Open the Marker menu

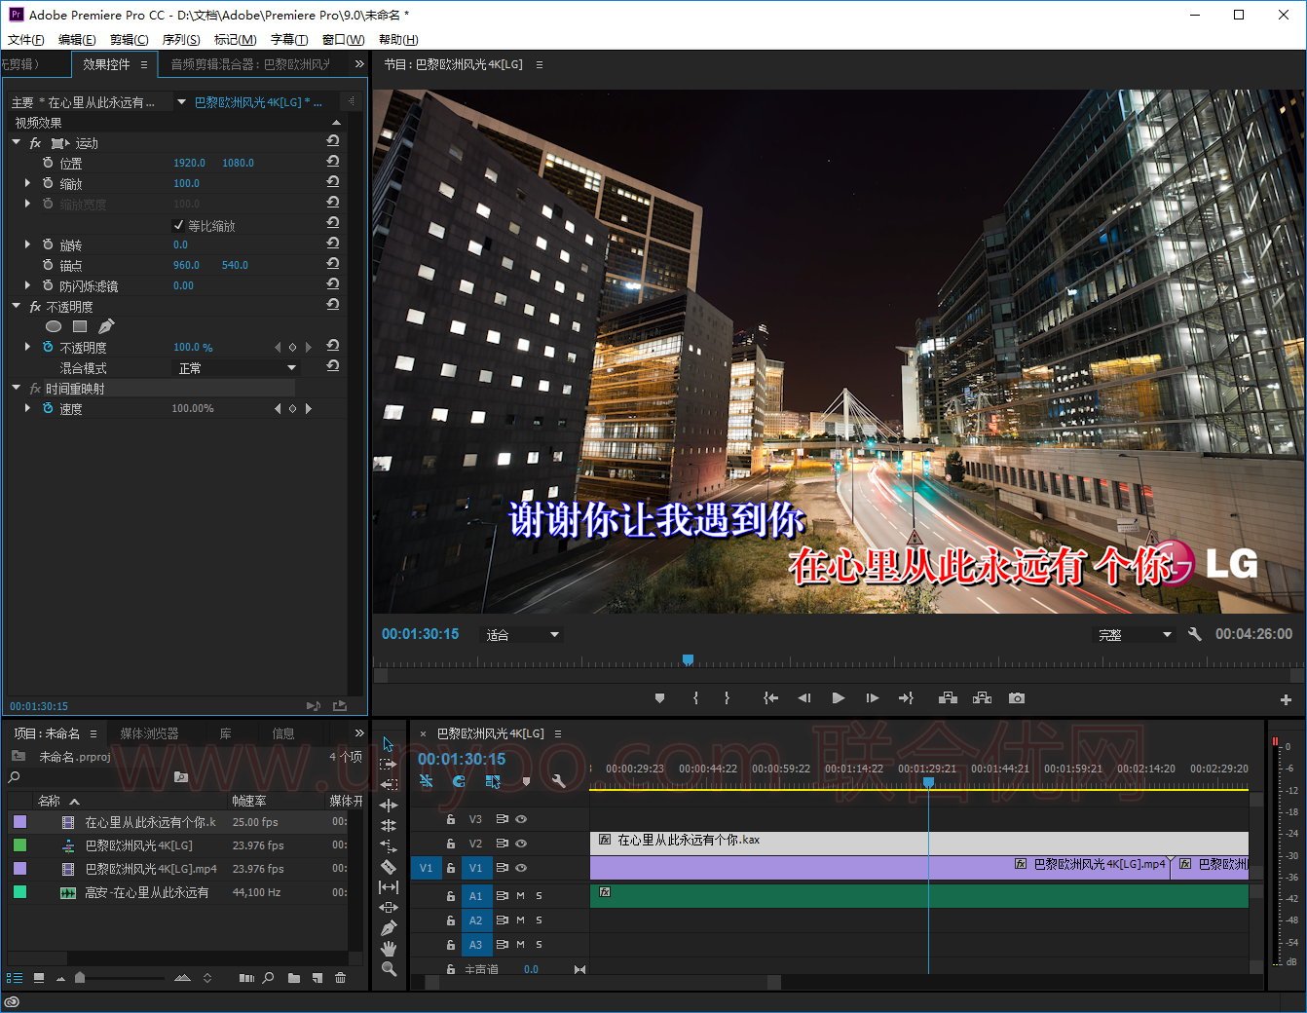pyautogui.click(x=235, y=40)
